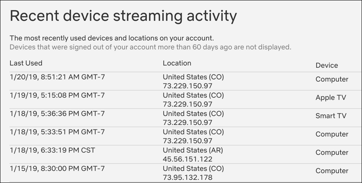Viewport: 362px width, 183px height.
Task: Select Computer in the CST row
Action: click(x=332, y=153)
